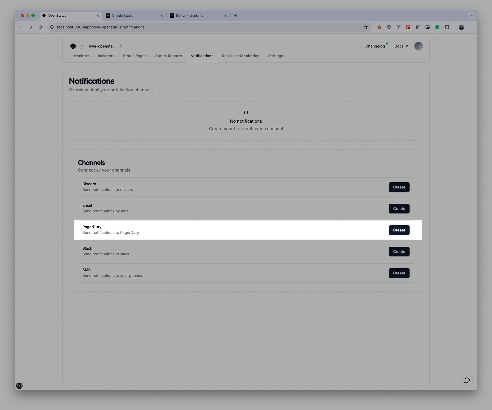Click the uBlock Origin shield icon
492x410 pixels.
389,27
